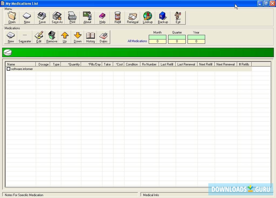Click the Next Refill column header
Viewport: 276px width, 198px height.
coord(206,64)
